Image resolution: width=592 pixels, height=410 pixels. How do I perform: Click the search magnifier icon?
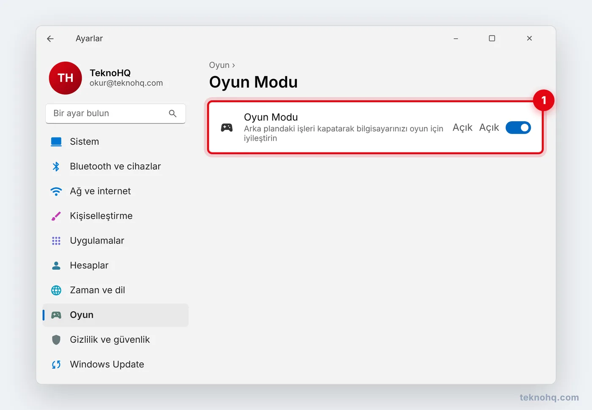173,113
